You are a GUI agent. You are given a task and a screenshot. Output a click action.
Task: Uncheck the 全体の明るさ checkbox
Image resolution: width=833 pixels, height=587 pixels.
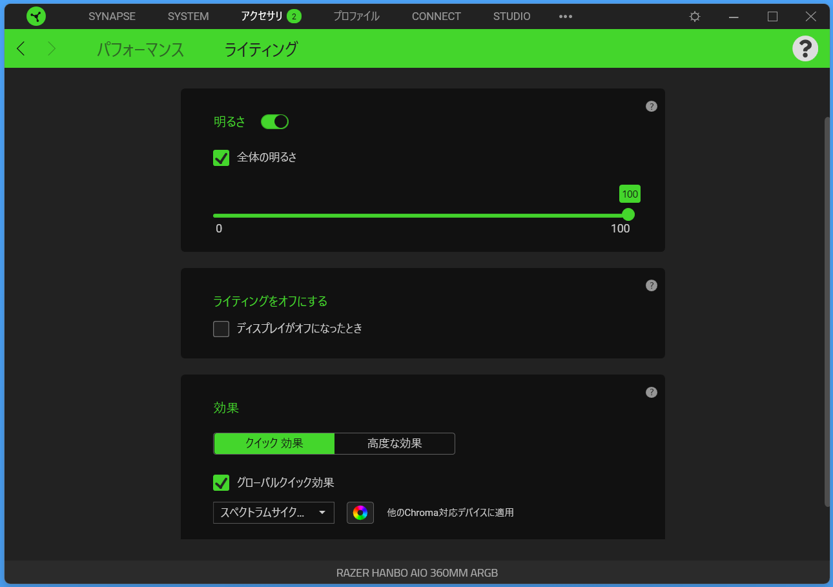tap(221, 158)
